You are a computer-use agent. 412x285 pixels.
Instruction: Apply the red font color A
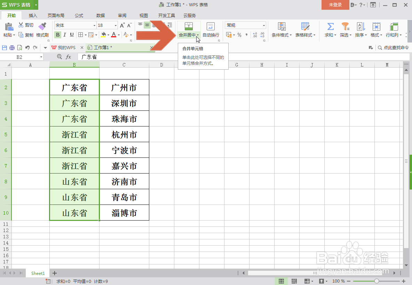point(114,35)
